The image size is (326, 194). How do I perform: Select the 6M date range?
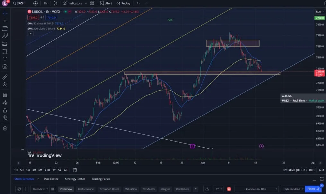click(x=40, y=170)
